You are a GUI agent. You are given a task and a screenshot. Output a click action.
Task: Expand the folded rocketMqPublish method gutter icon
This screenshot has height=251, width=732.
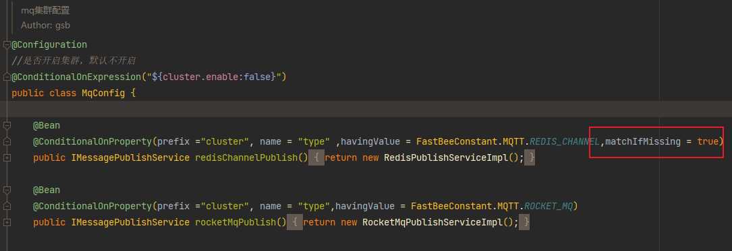[7, 223]
